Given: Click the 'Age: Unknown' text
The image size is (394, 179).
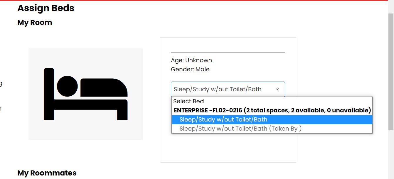Looking at the screenshot, I should [191, 60].
